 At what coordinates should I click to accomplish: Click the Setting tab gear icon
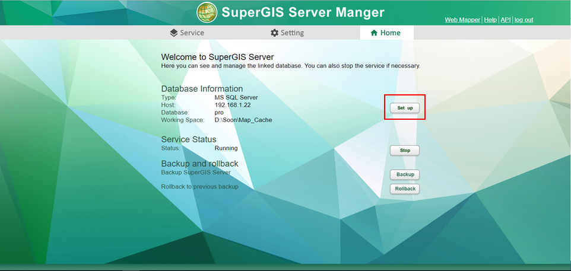[275, 33]
